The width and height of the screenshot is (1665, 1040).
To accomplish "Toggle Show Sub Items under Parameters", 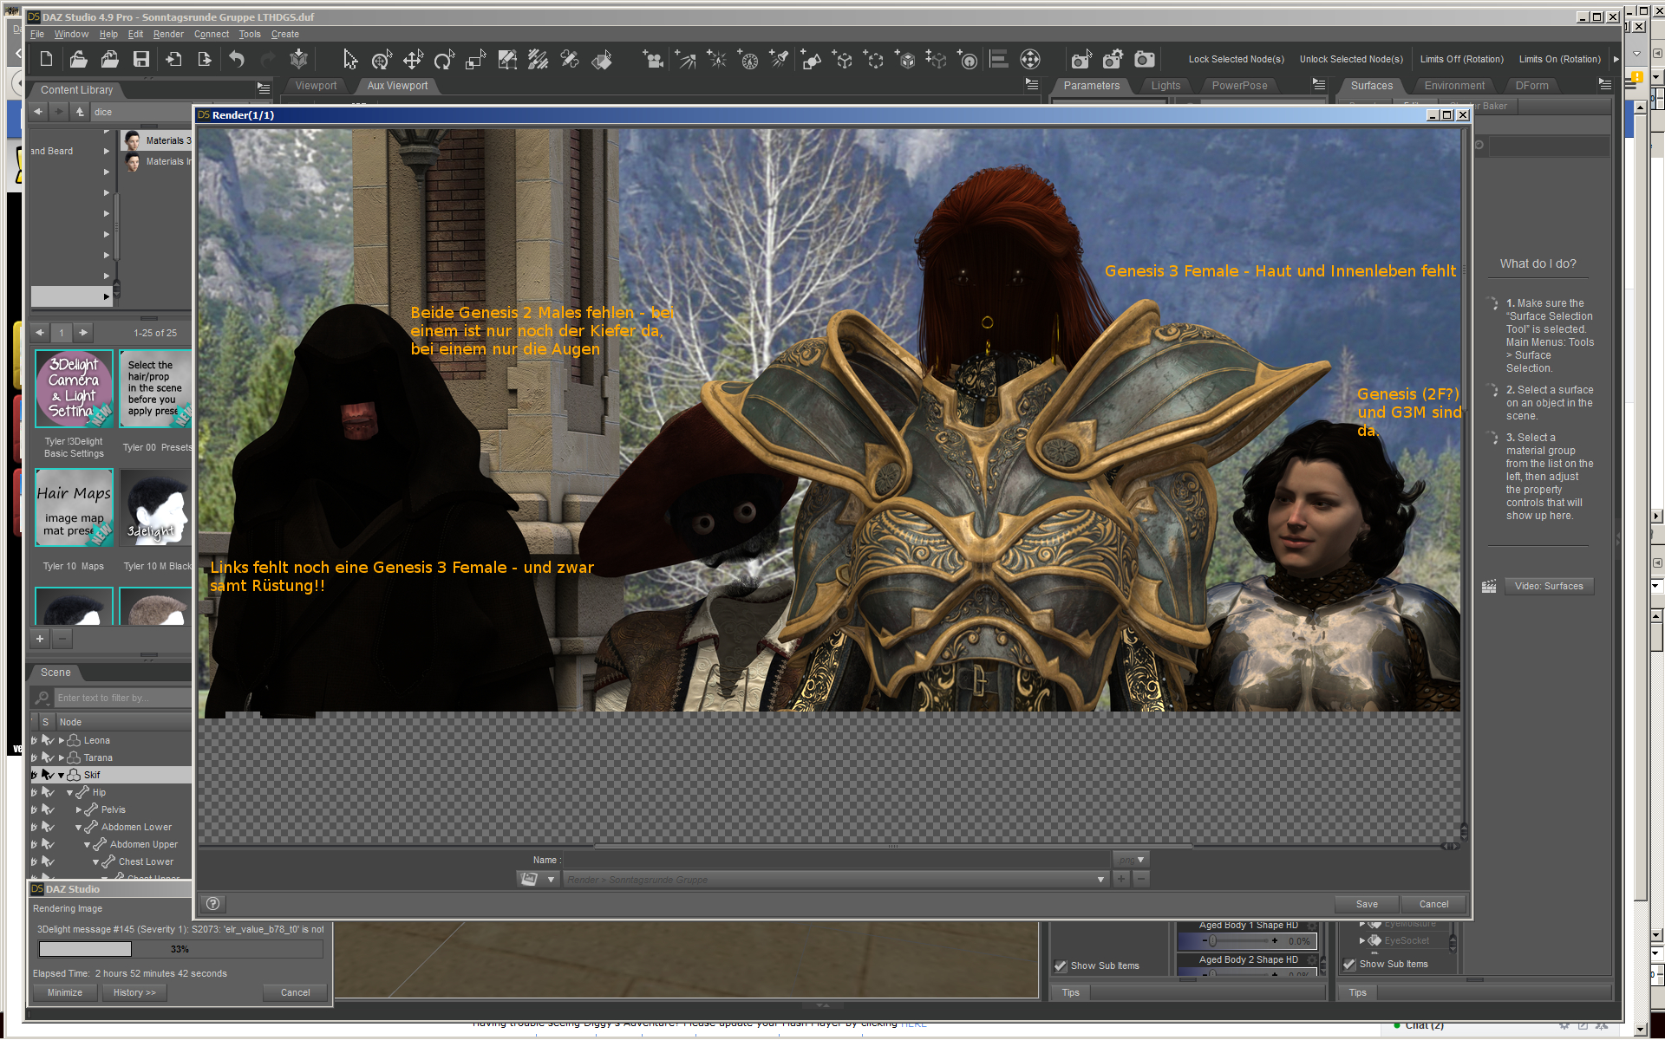I will (x=1061, y=965).
